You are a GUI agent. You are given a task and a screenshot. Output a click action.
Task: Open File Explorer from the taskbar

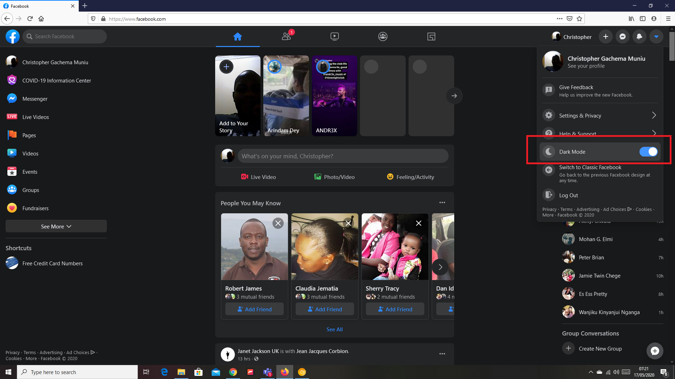pyautogui.click(x=181, y=372)
